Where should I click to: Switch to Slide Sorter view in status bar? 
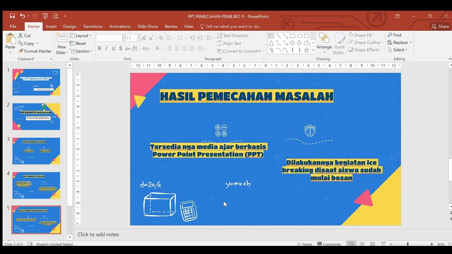(362, 244)
